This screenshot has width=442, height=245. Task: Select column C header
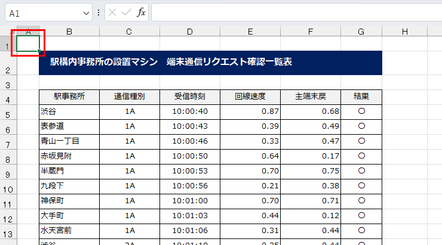click(x=130, y=32)
